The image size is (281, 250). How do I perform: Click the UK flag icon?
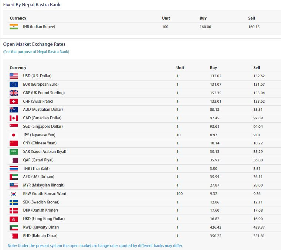coord(14,93)
